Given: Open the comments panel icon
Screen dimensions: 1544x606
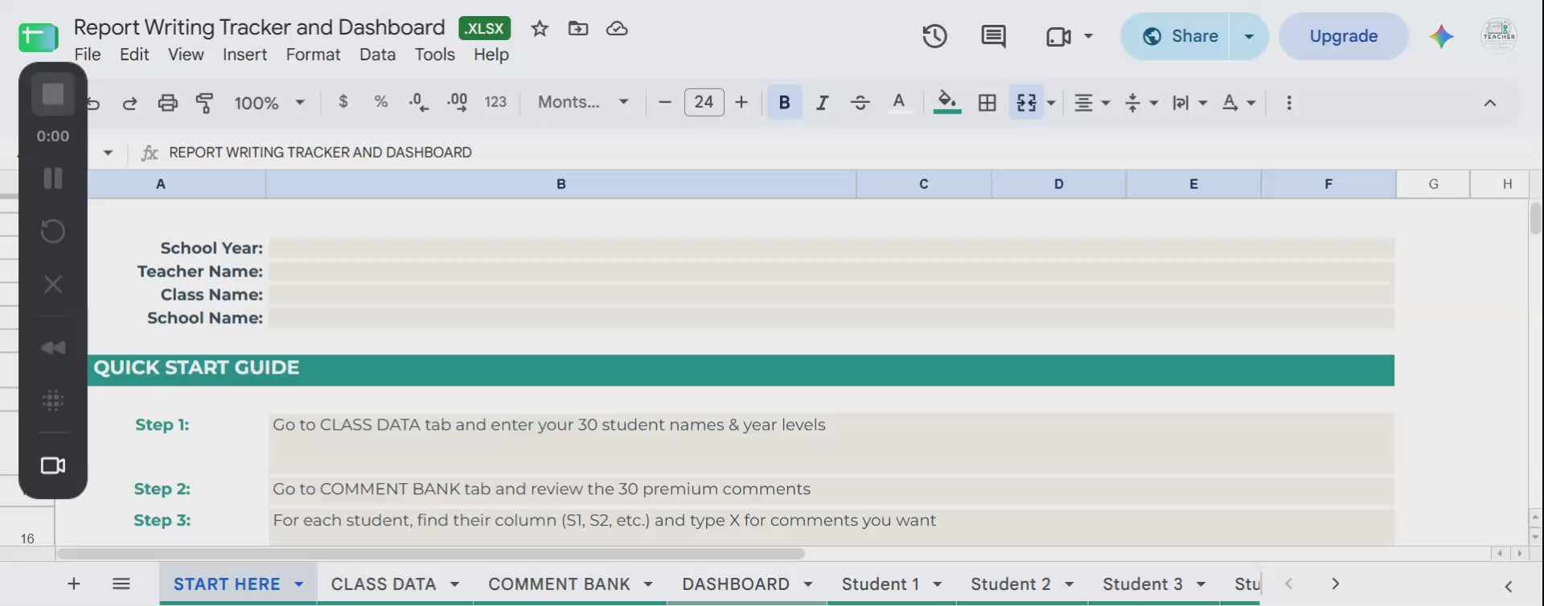Looking at the screenshot, I should [993, 36].
